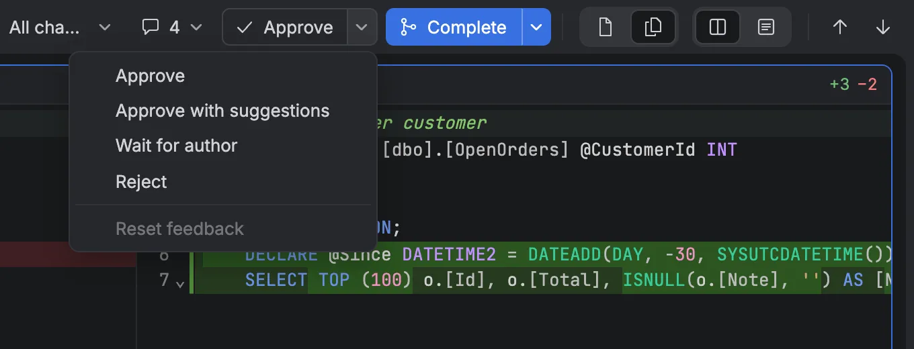Screen dimensions: 914x349
Task: Select Reject in the menu
Action: click(x=223, y=182)
